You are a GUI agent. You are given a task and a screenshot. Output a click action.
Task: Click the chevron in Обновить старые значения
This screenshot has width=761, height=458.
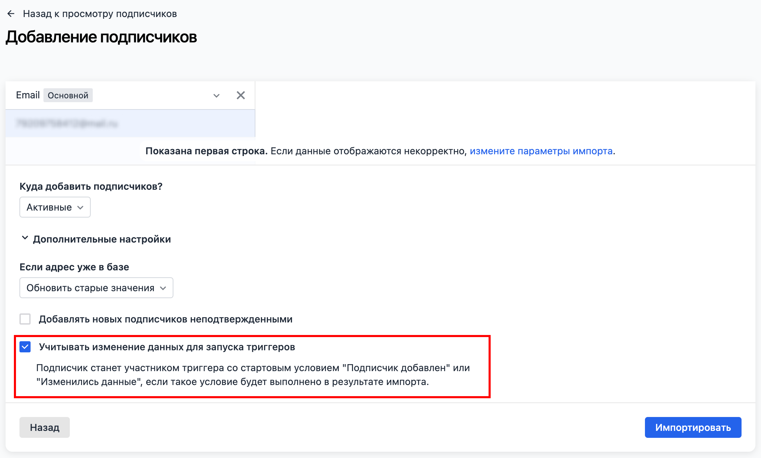[x=163, y=288]
